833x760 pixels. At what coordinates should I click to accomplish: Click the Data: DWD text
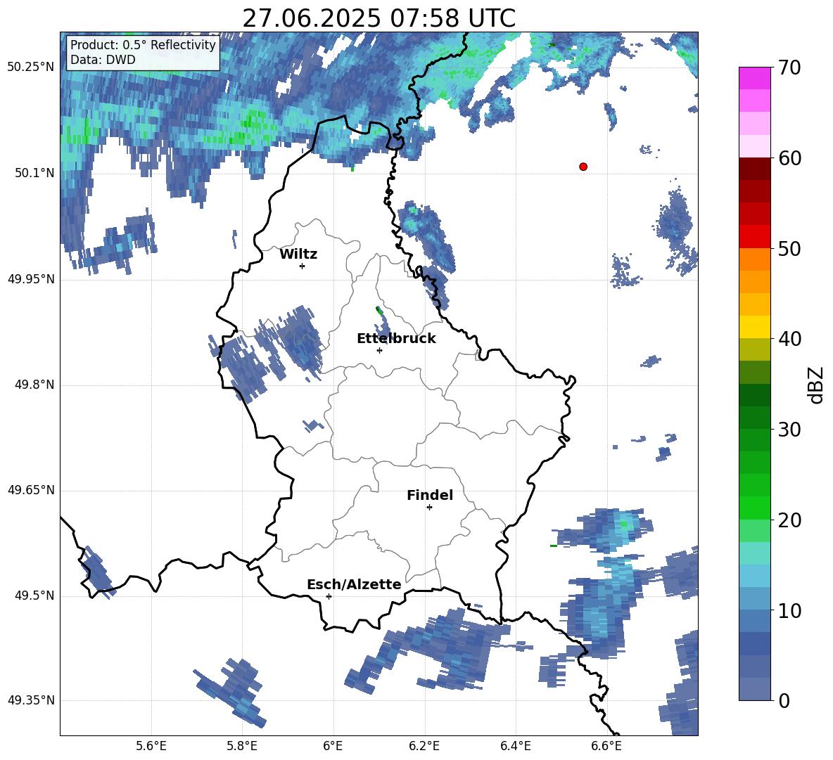pos(103,60)
